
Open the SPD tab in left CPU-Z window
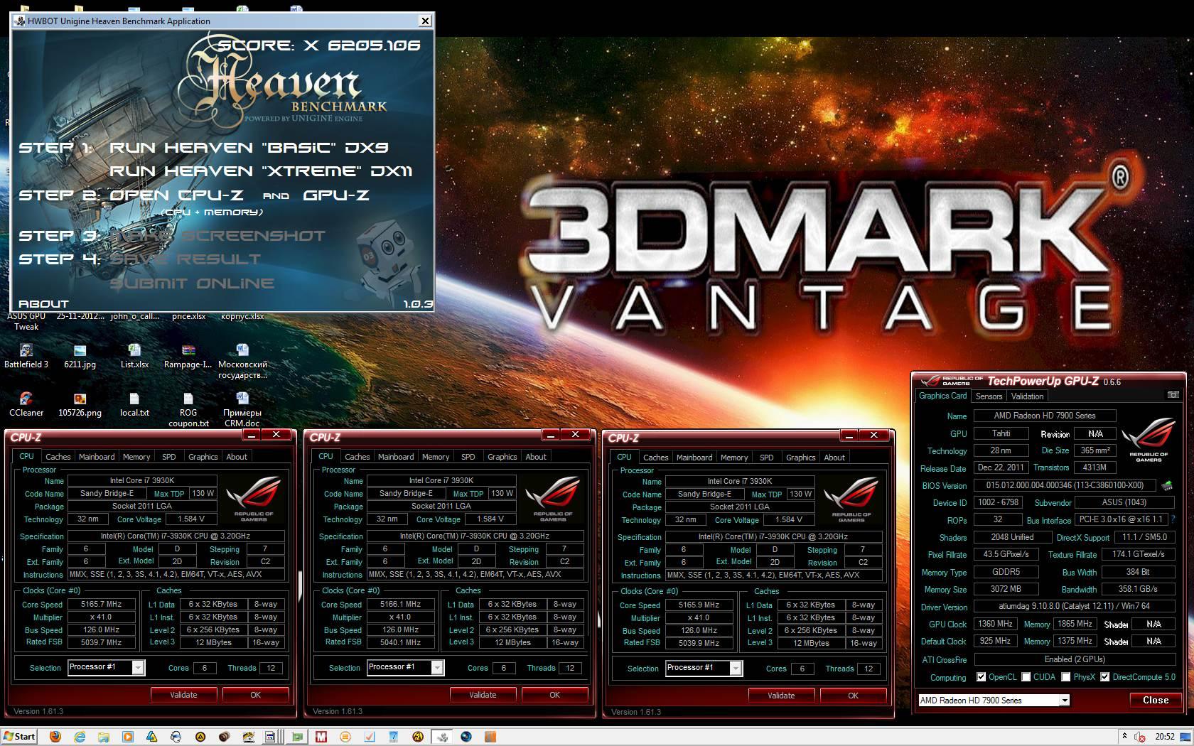coord(168,457)
